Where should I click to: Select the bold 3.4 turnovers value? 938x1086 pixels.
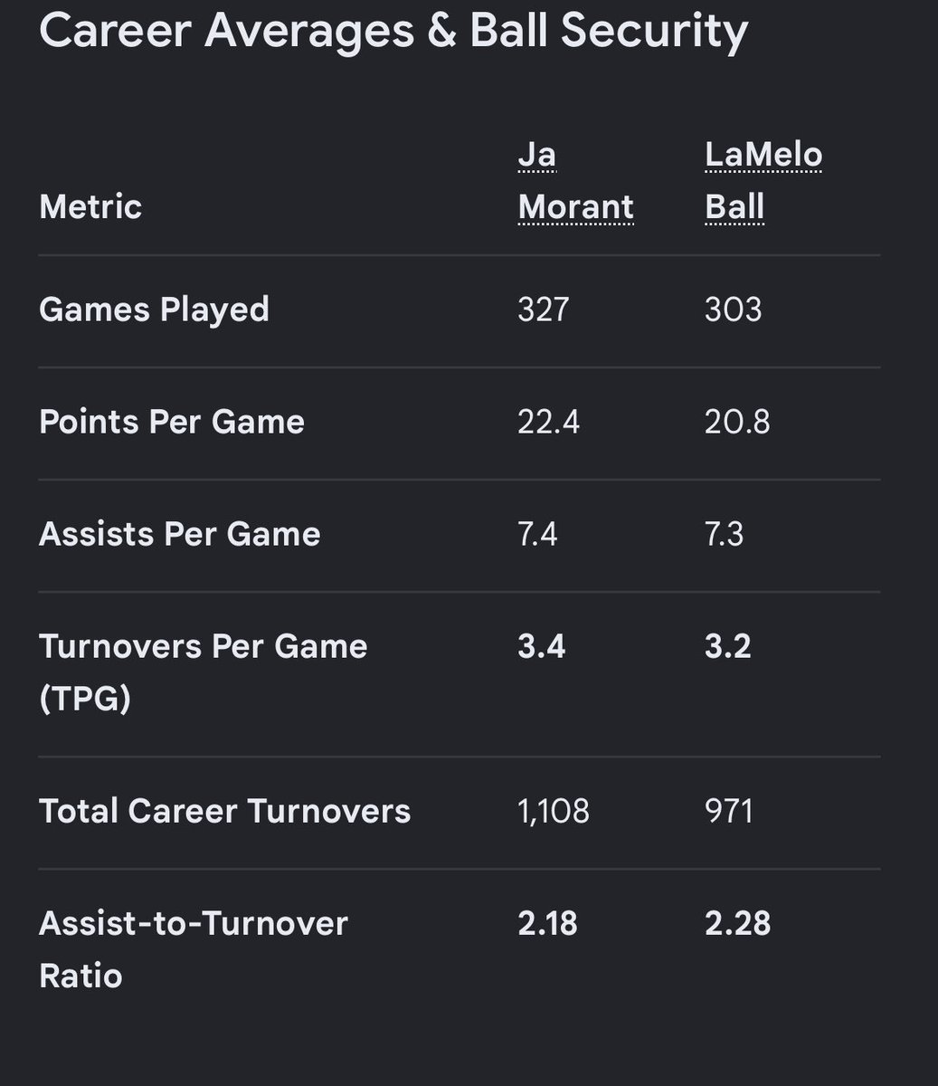pos(542,646)
